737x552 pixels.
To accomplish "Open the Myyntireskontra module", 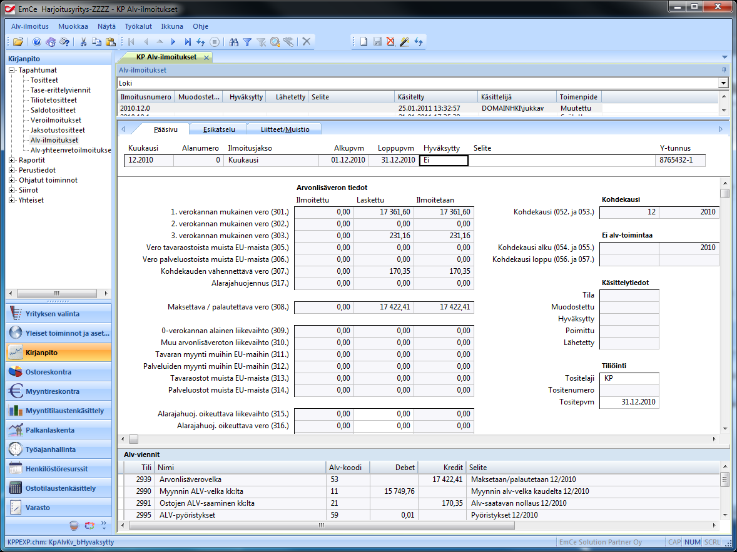I will point(59,391).
